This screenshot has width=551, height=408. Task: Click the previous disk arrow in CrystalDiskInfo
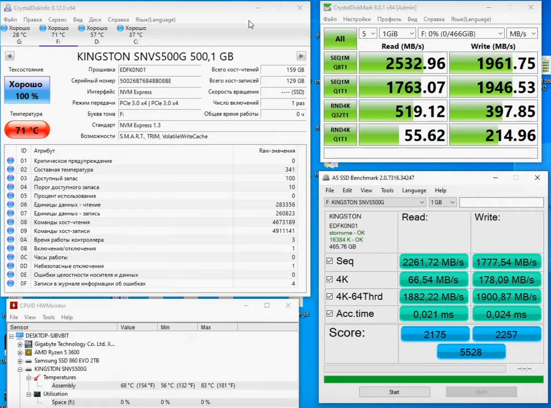click(x=10, y=56)
